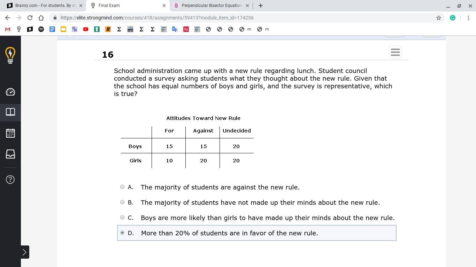Click the 'Undecided' column header

[x=237, y=131]
